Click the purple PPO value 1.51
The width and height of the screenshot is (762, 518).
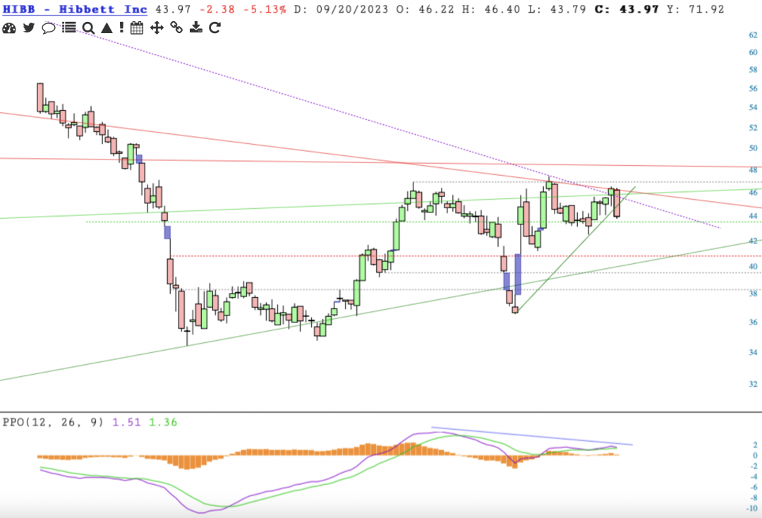point(126,422)
